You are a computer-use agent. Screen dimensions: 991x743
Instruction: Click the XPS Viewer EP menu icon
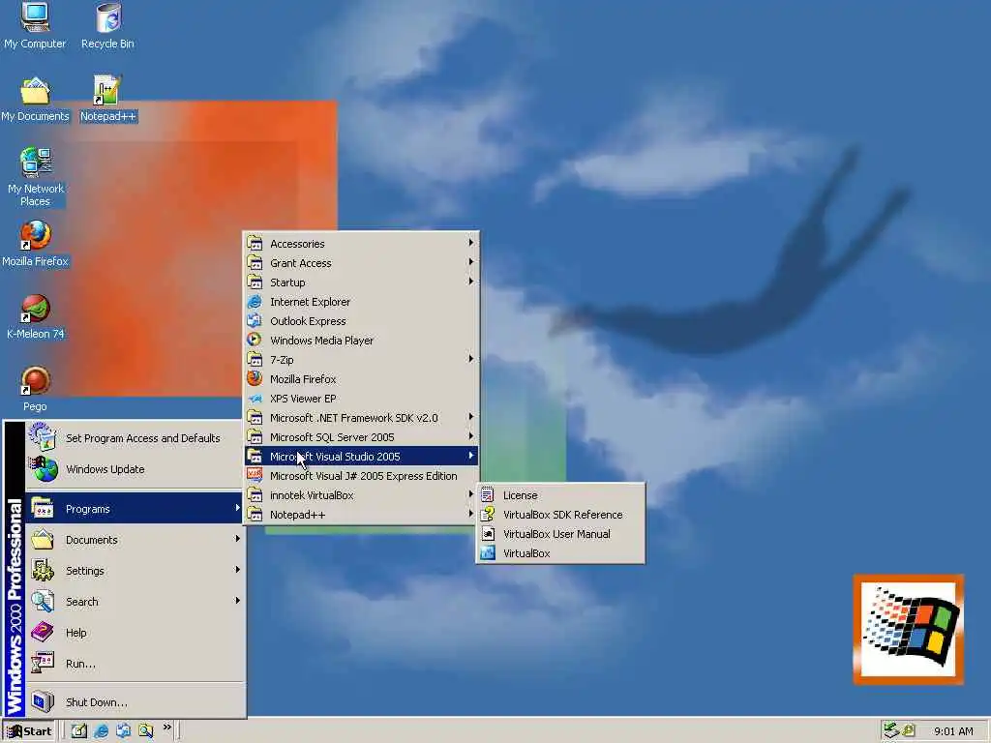point(255,399)
